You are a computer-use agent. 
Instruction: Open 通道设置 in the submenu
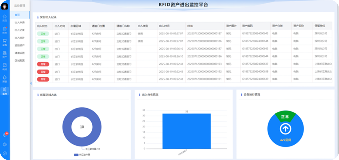click(x=20, y=53)
